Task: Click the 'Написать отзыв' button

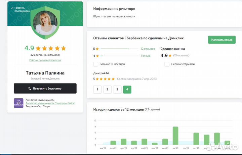Action: pyautogui.click(x=222, y=40)
